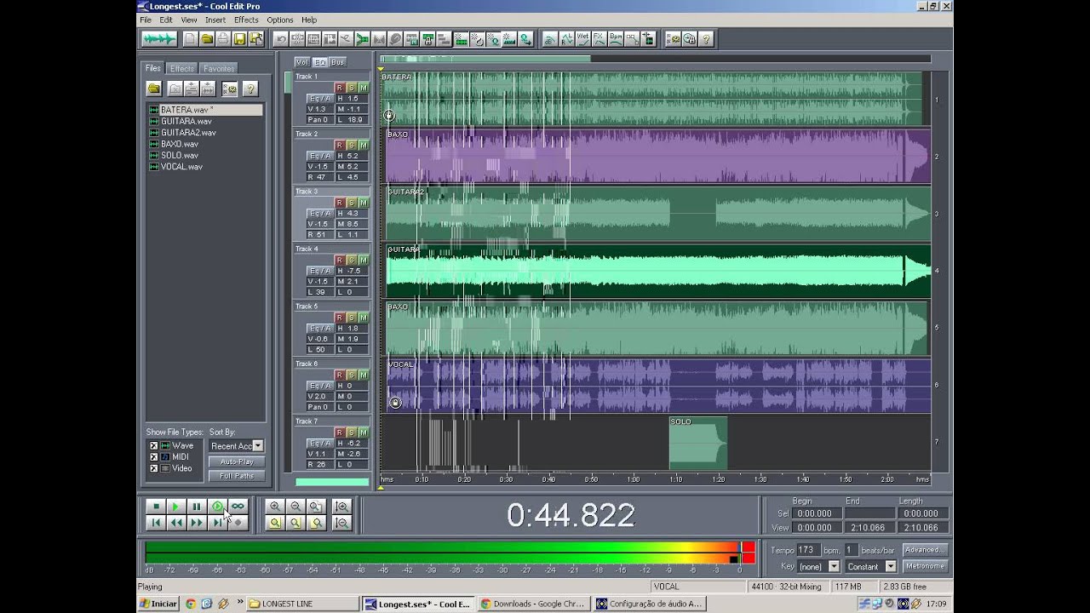Mute Track 1 with M button
1090x613 pixels.
(x=363, y=88)
